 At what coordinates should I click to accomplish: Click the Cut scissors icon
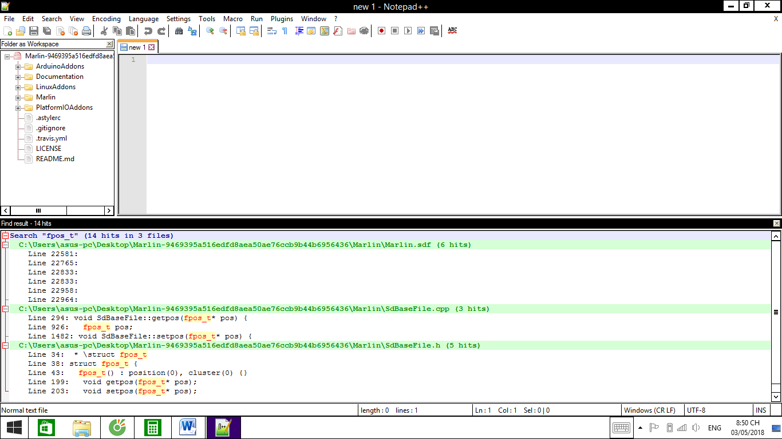104,31
